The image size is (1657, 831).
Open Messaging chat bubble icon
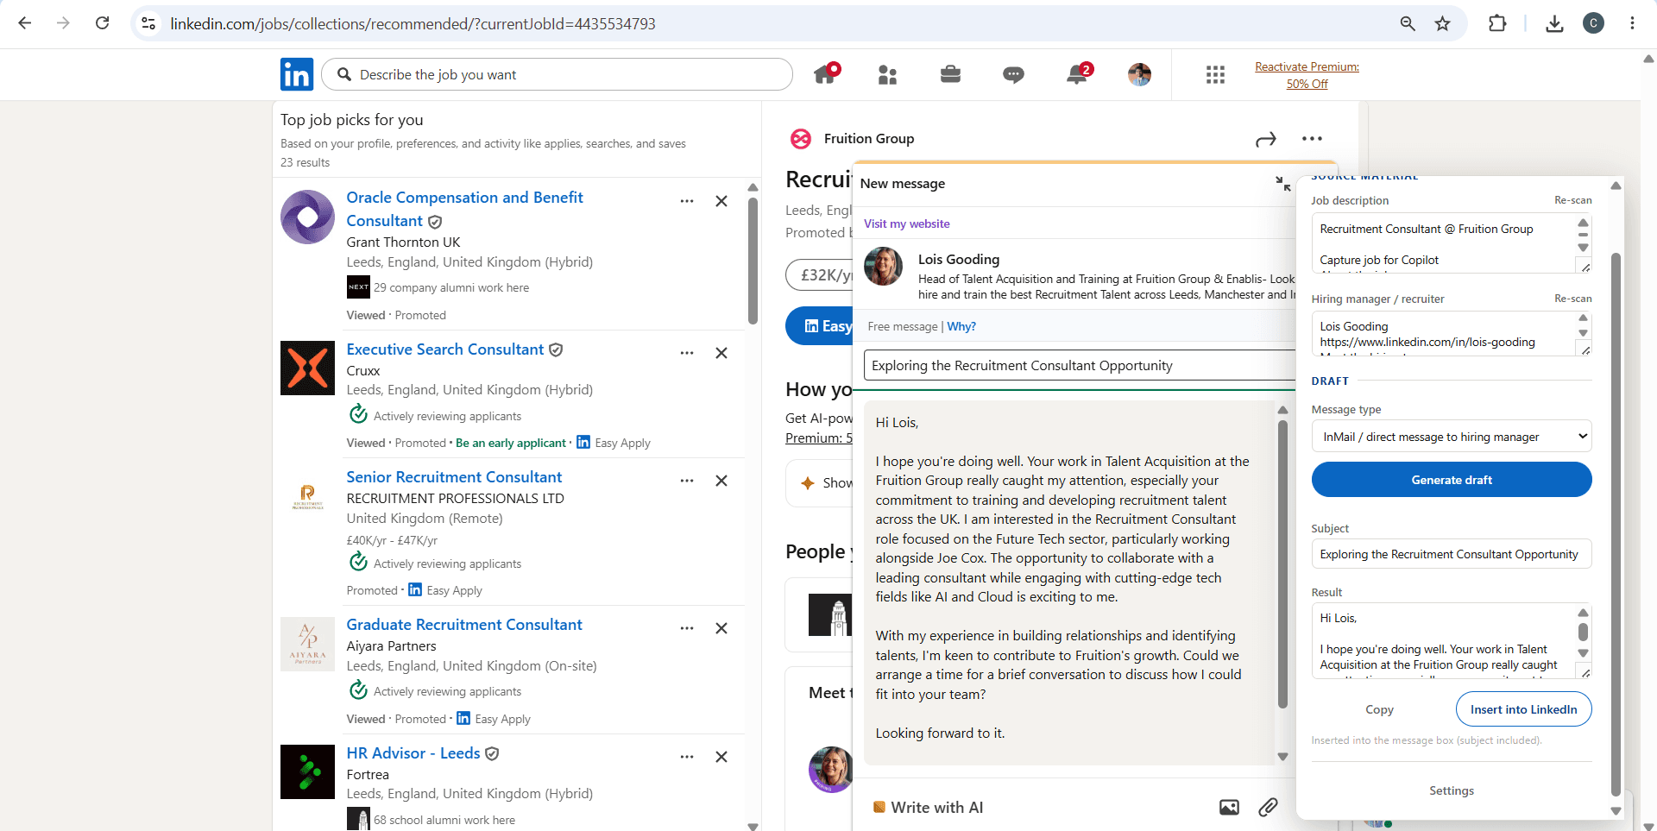[x=1013, y=75]
